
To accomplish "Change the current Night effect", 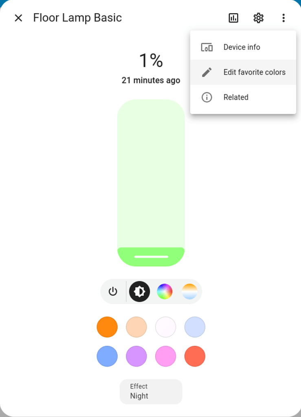I will point(151,391).
